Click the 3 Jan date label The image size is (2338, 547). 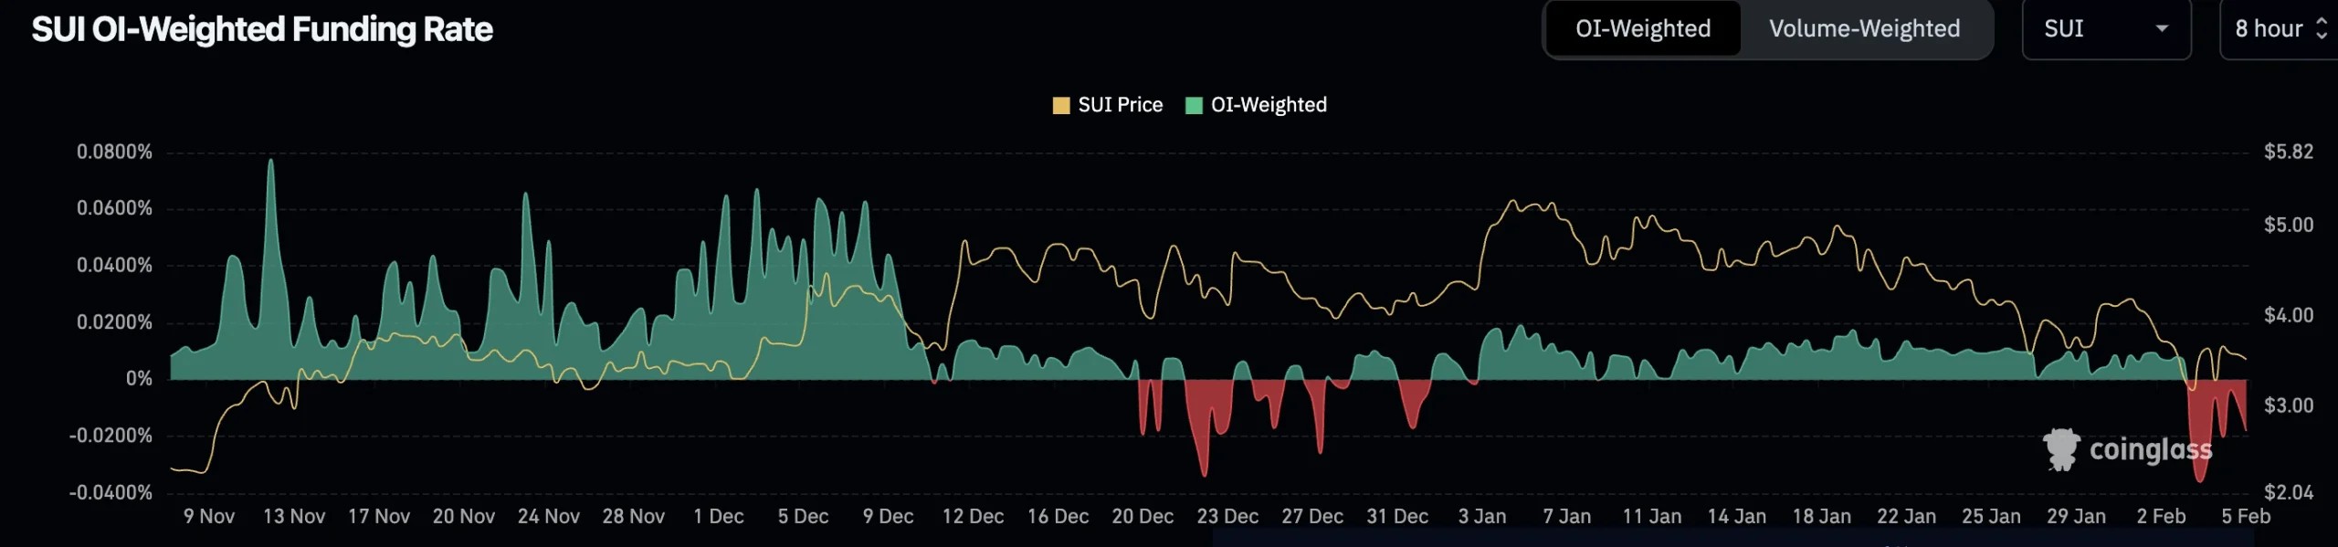(x=1482, y=517)
